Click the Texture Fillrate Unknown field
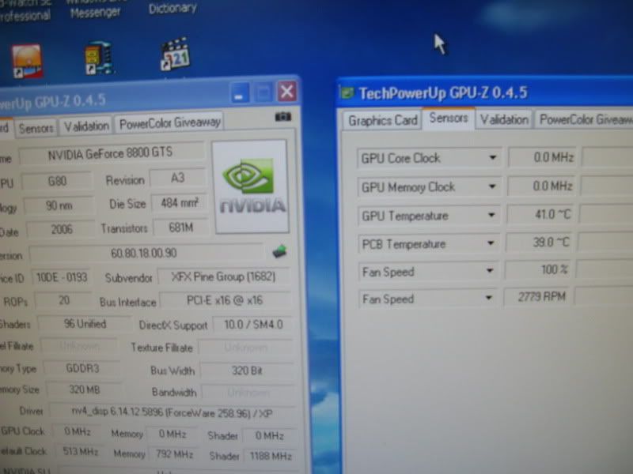633x474 pixels. [245, 348]
